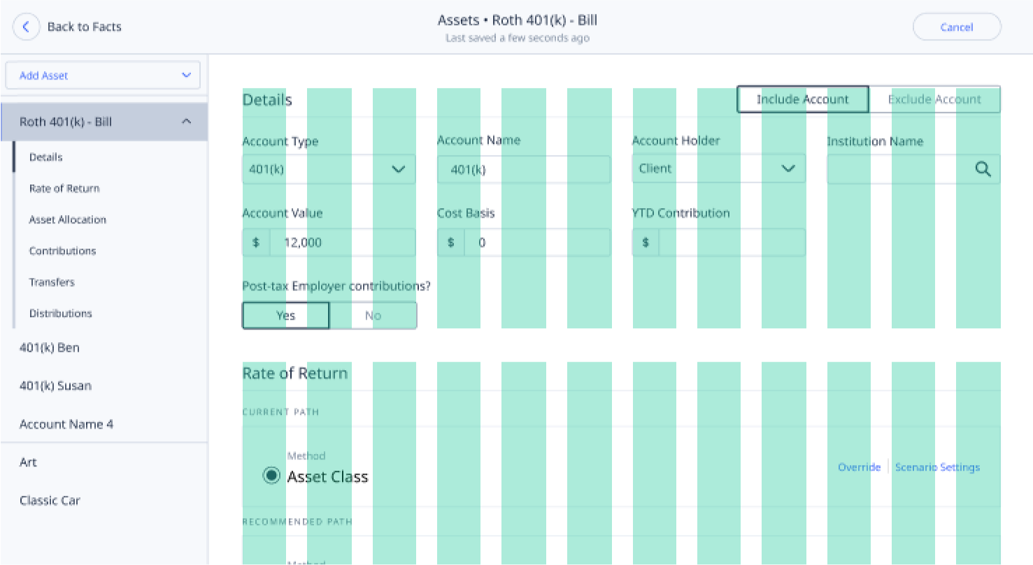
Task: Click the Override link
Action: tap(859, 467)
